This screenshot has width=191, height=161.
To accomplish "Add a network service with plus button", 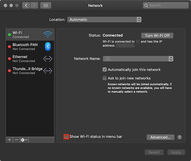I will click(9, 140).
